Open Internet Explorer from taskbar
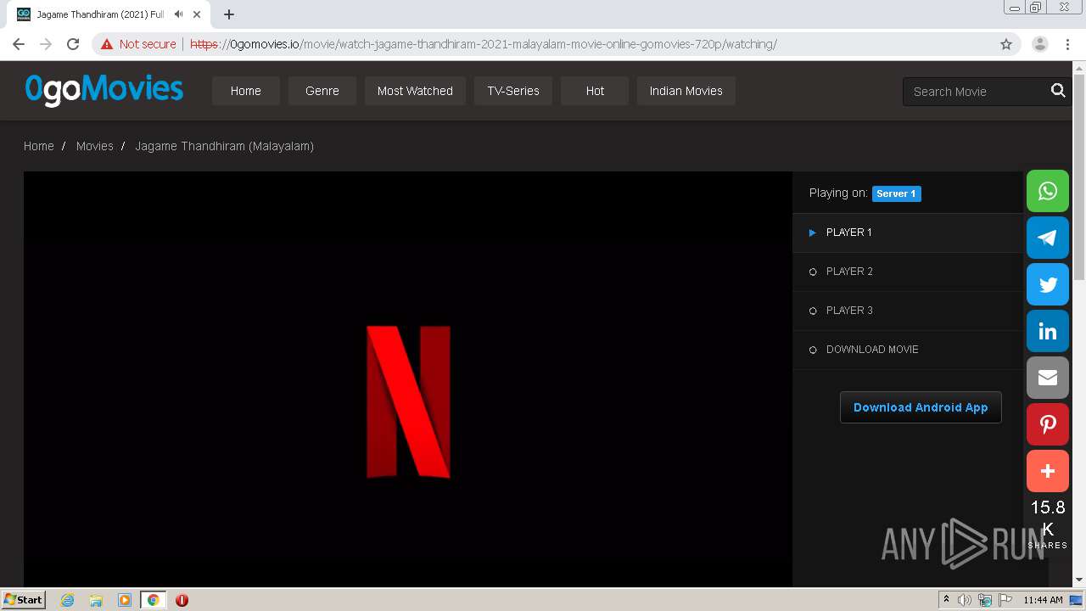The height and width of the screenshot is (611, 1086). [68, 600]
